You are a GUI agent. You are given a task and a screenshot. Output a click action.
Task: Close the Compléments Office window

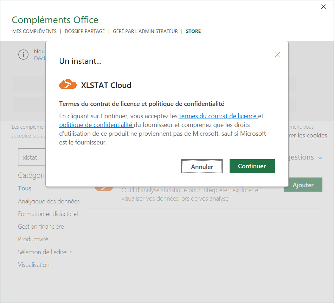coord(323,7)
